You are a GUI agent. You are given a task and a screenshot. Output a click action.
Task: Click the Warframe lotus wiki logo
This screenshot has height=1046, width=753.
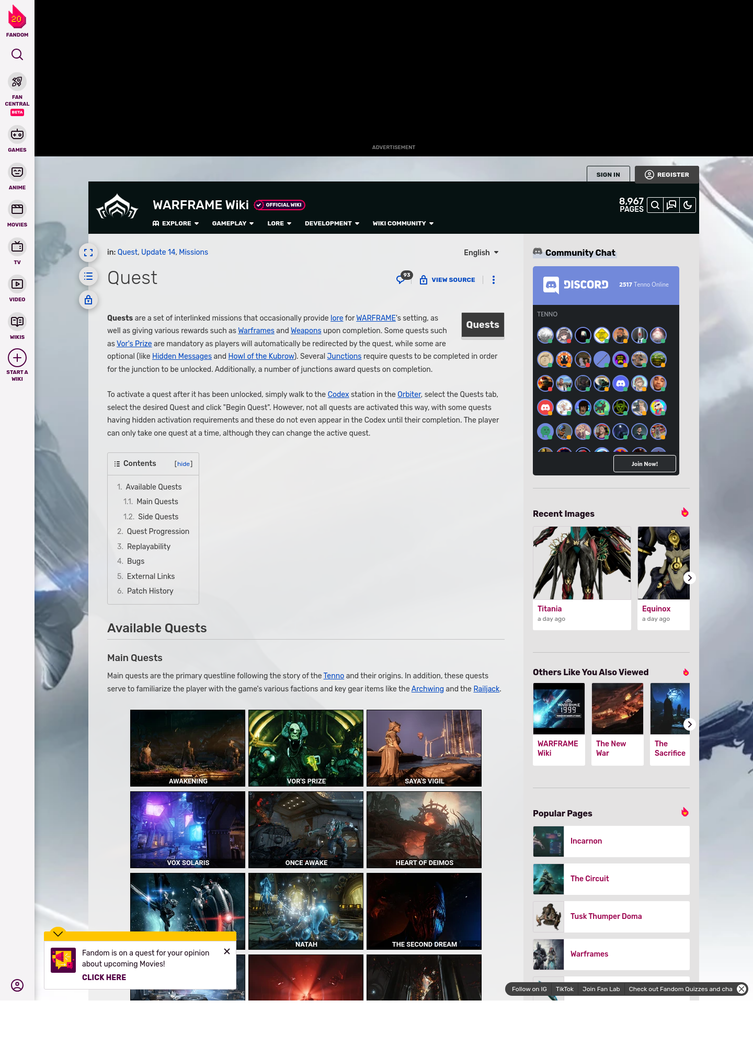pyautogui.click(x=117, y=207)
